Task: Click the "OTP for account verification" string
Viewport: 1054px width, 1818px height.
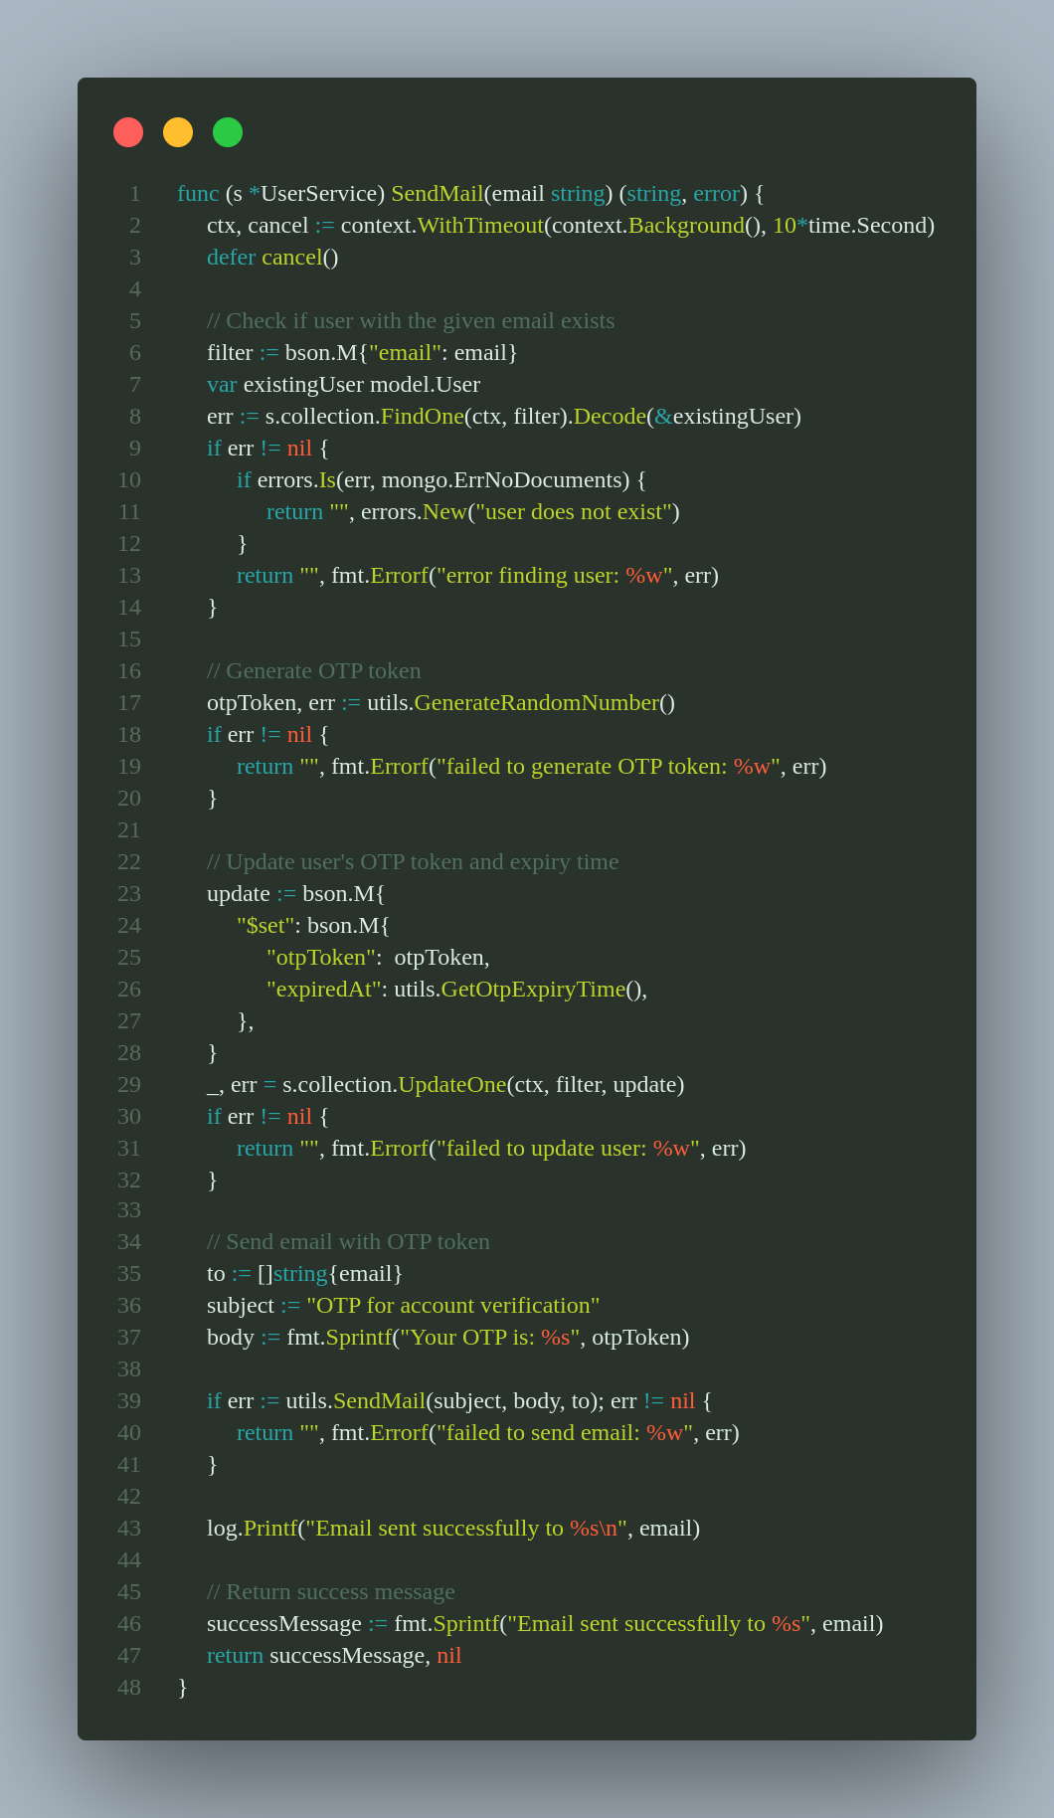Action: click(453, 1306)
